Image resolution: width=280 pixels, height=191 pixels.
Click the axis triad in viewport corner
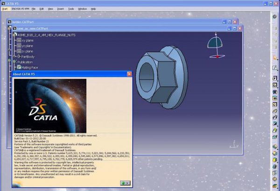coord(234,144)
